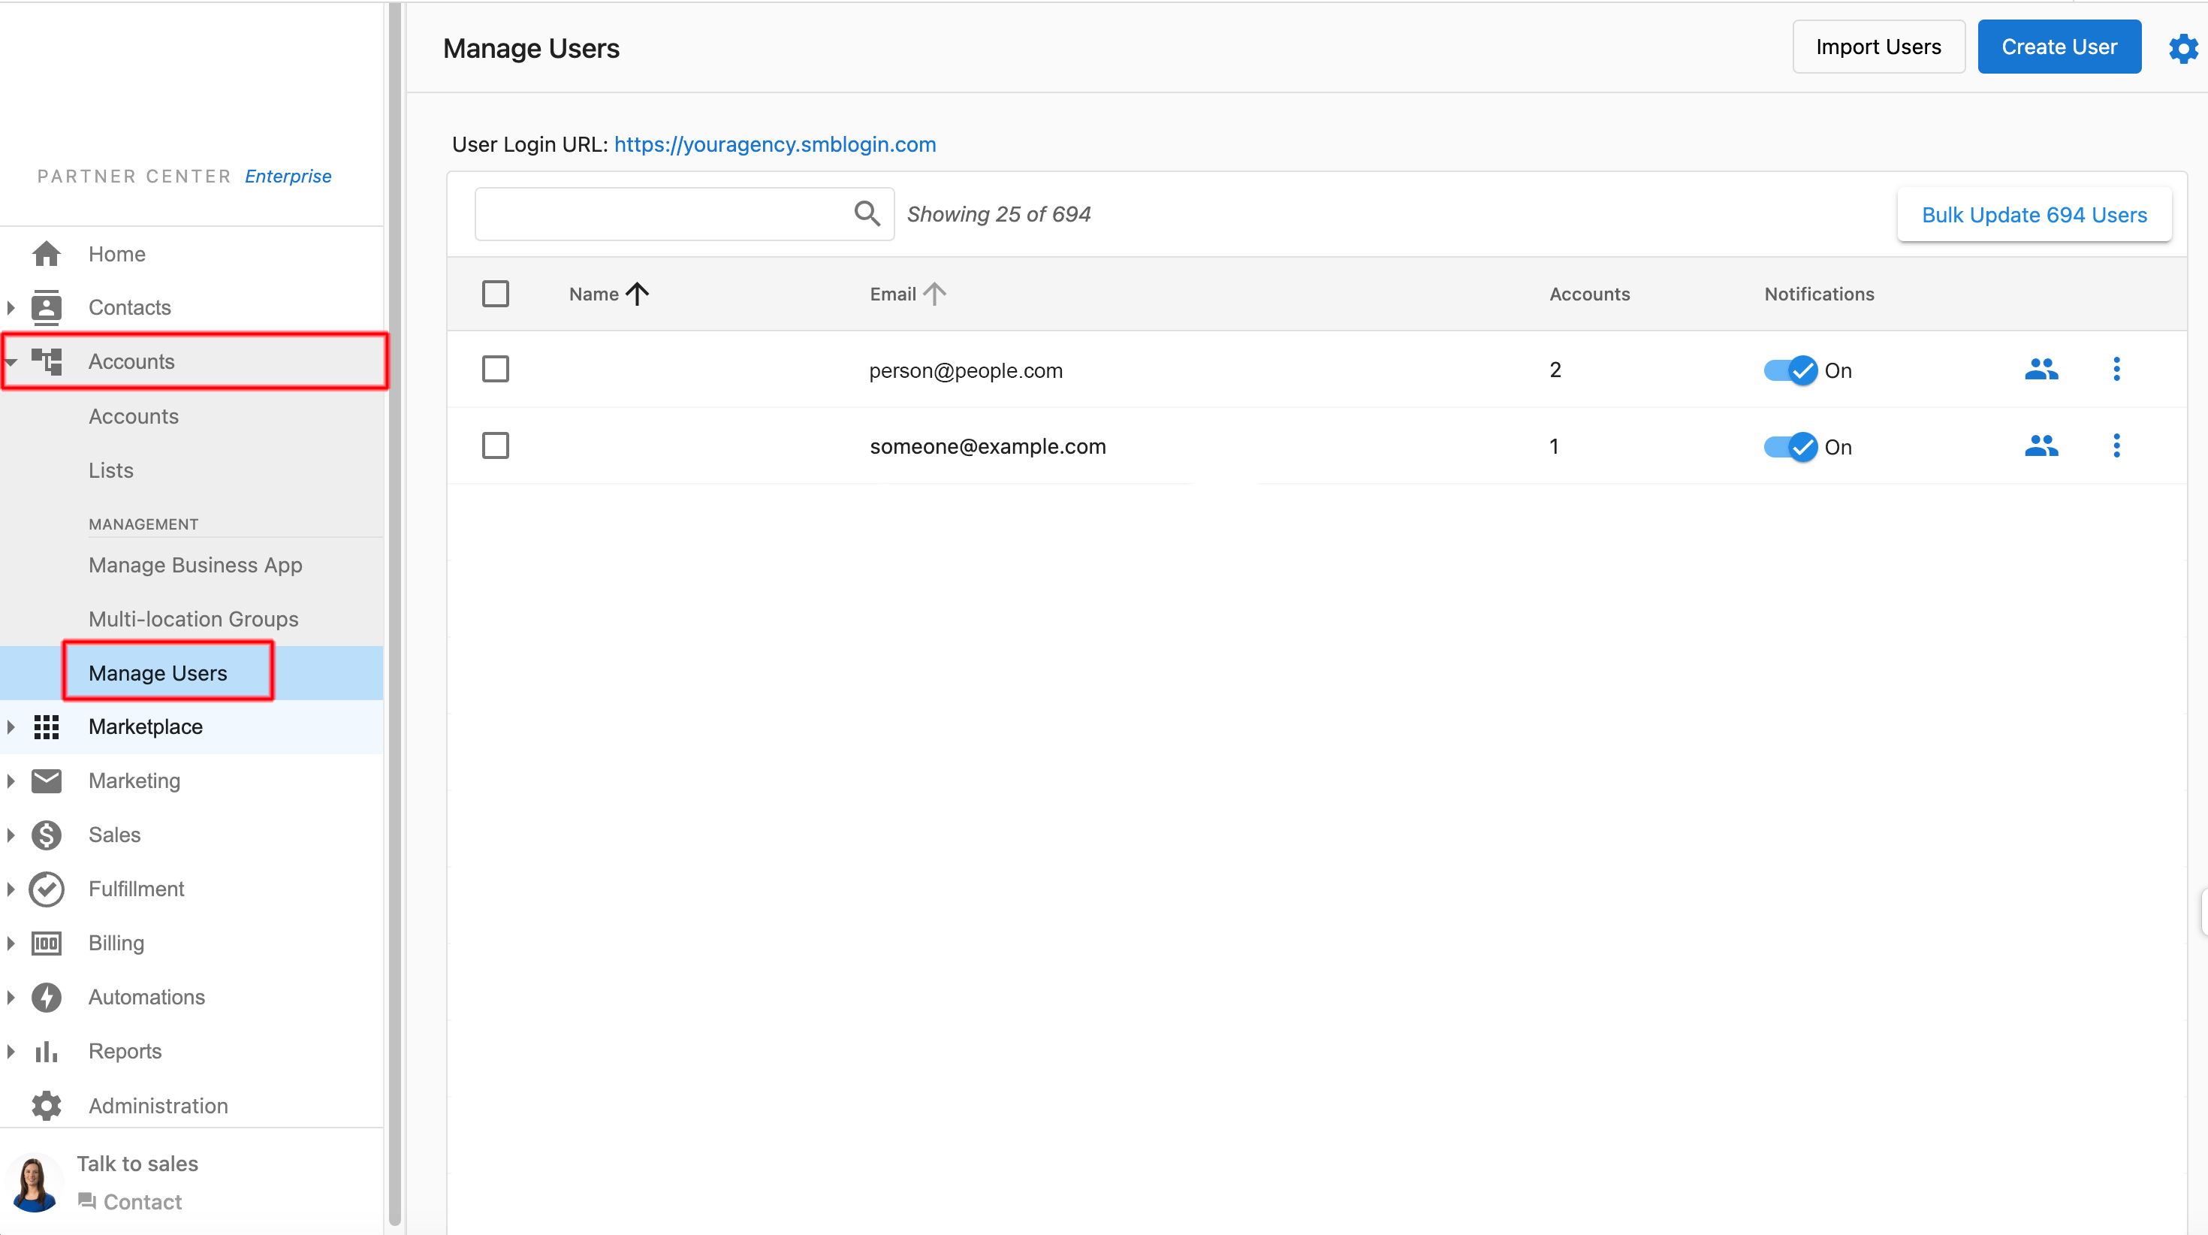Click the Home house icon
The image size is (2208, 1235).
coord(47,254)
